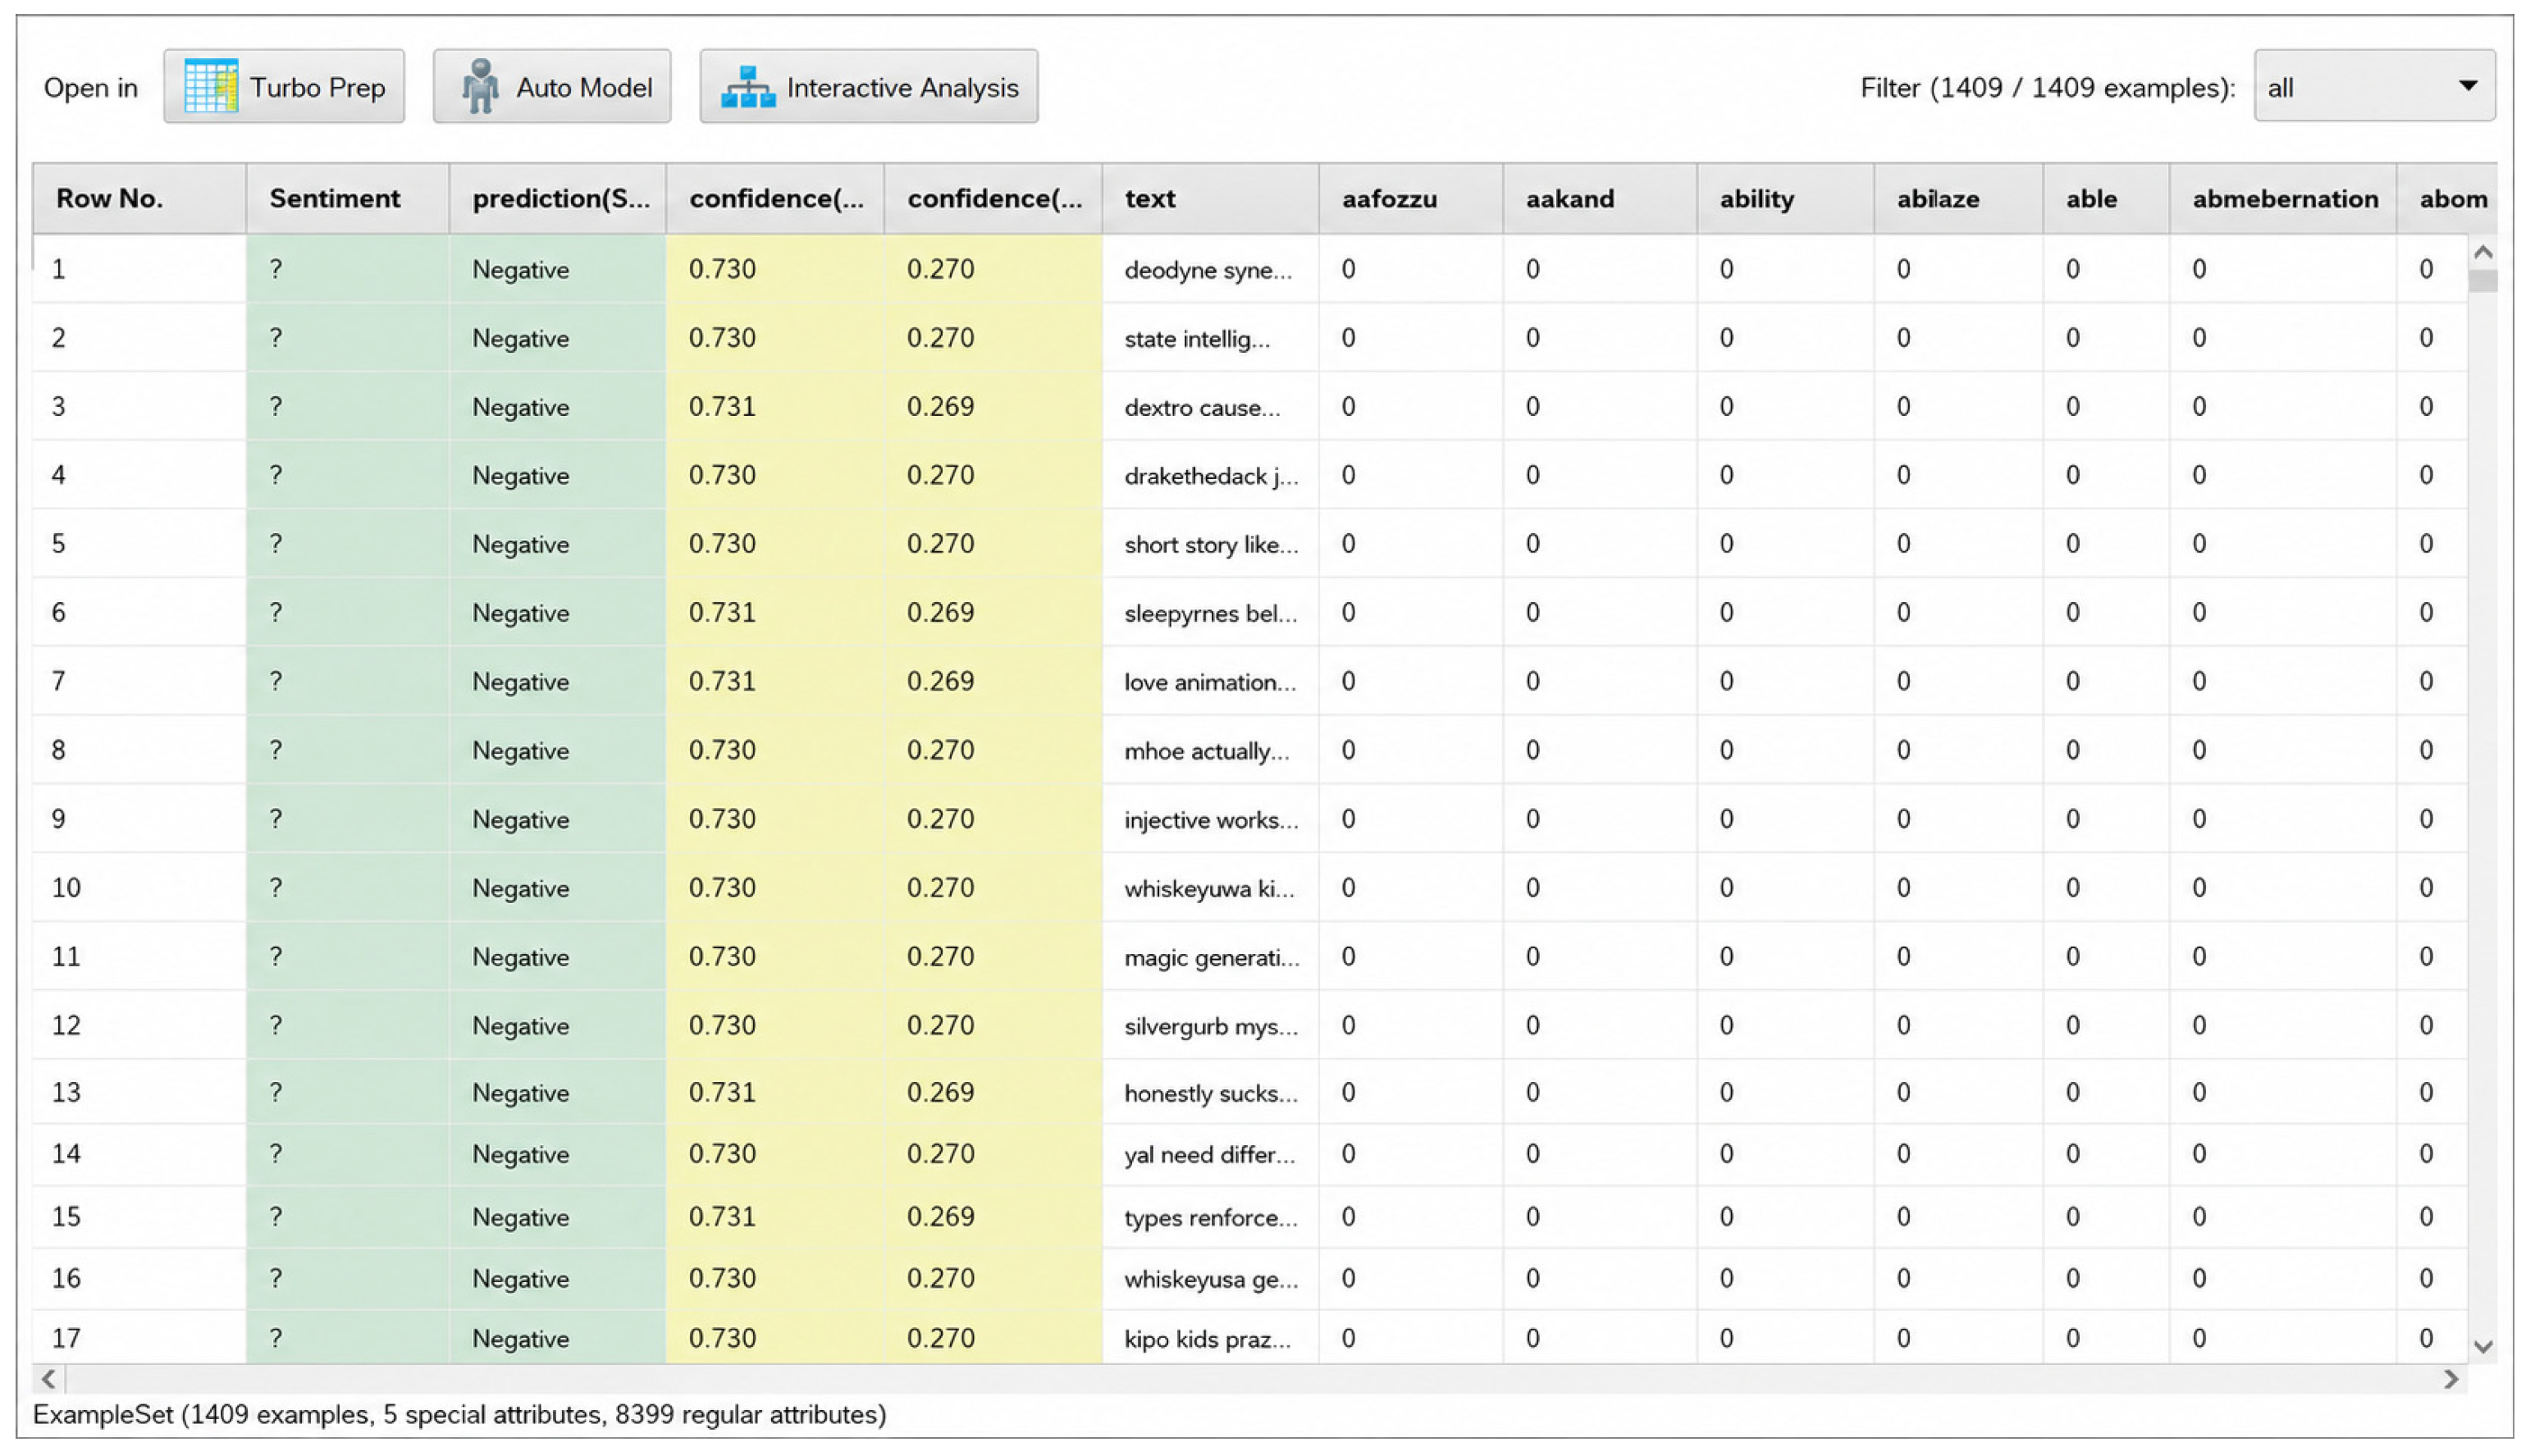
Task: Click the 0.731 confidence in row 13
Action: click(775, 1093)
